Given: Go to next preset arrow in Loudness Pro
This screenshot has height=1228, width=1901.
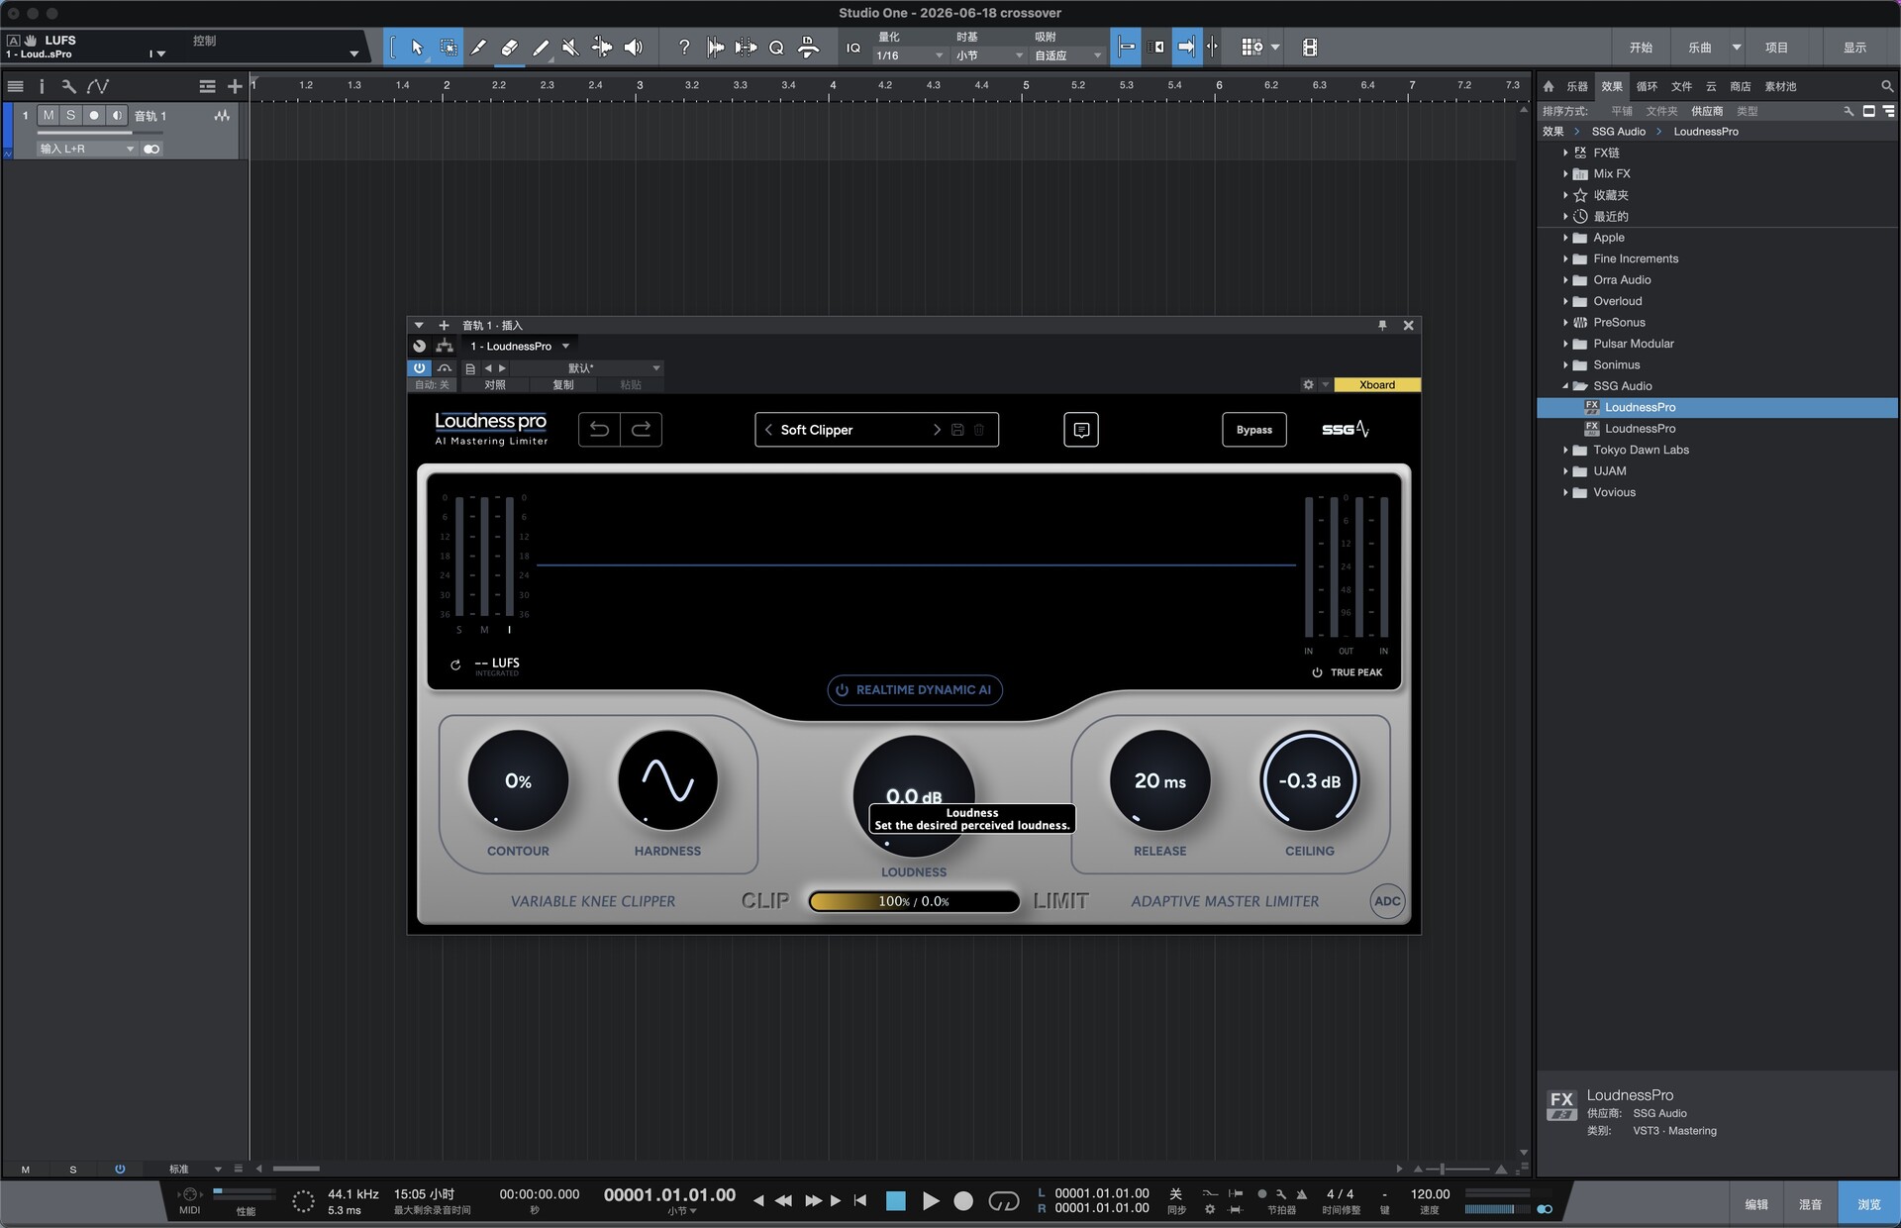Looking at the screenshot, I should [x=937, y=430].
